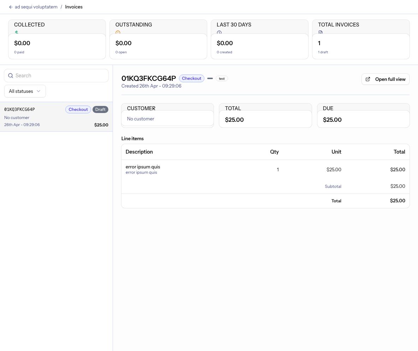The image size is (418, 351).
Task: Click the Line items heading
Action: (x=132, y=138)
